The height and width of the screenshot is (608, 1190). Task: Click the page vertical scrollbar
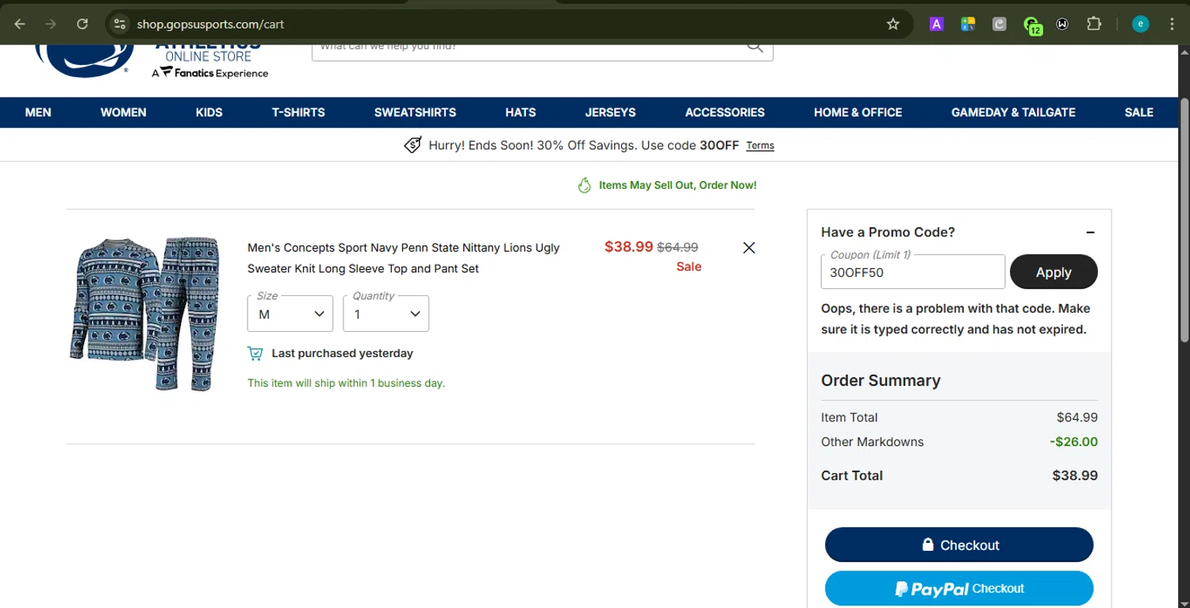[1184, 222]
